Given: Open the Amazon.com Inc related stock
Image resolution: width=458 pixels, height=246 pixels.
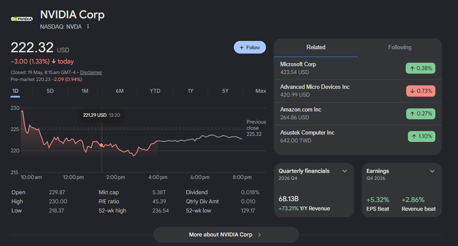Looking at the screenshot, I should tap(358, 114).
